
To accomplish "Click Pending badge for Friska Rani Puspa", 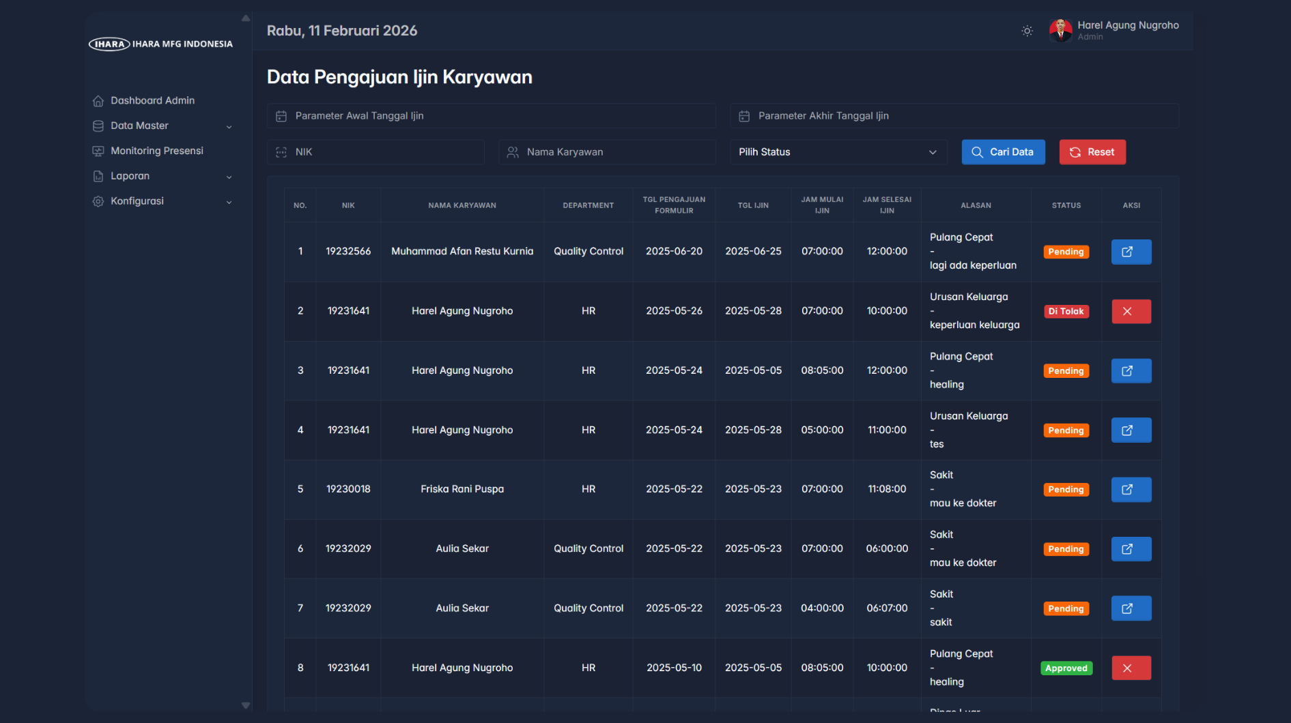I will click(x=1066, y=490).
